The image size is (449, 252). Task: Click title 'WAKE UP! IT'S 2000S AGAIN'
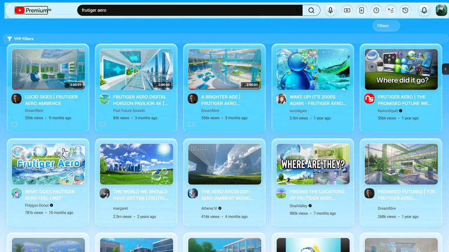[x=318, y=100]
